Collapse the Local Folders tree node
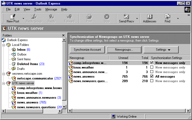 tap(4, 45)
